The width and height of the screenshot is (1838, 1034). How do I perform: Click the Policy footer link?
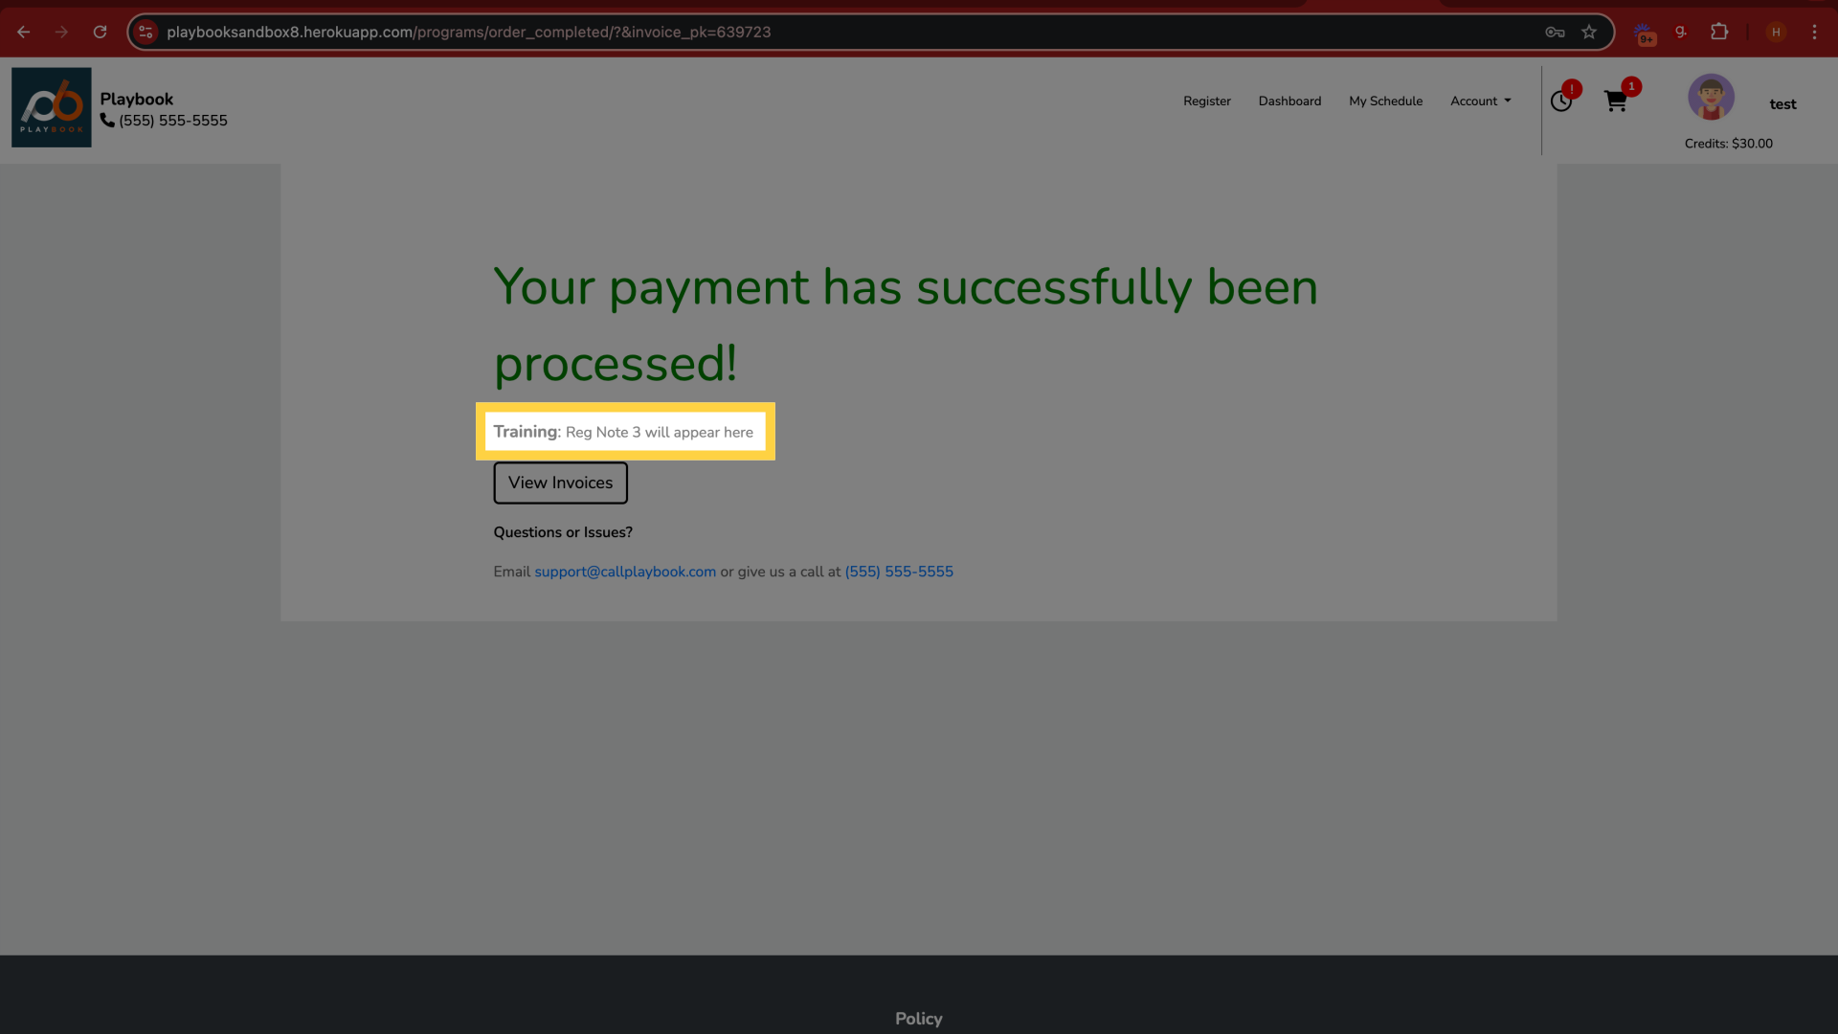(x=918, y=1018)
